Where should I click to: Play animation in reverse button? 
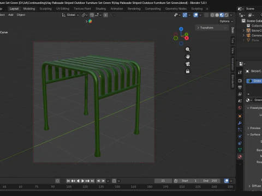pyautogui.click(x=78, y=181)
